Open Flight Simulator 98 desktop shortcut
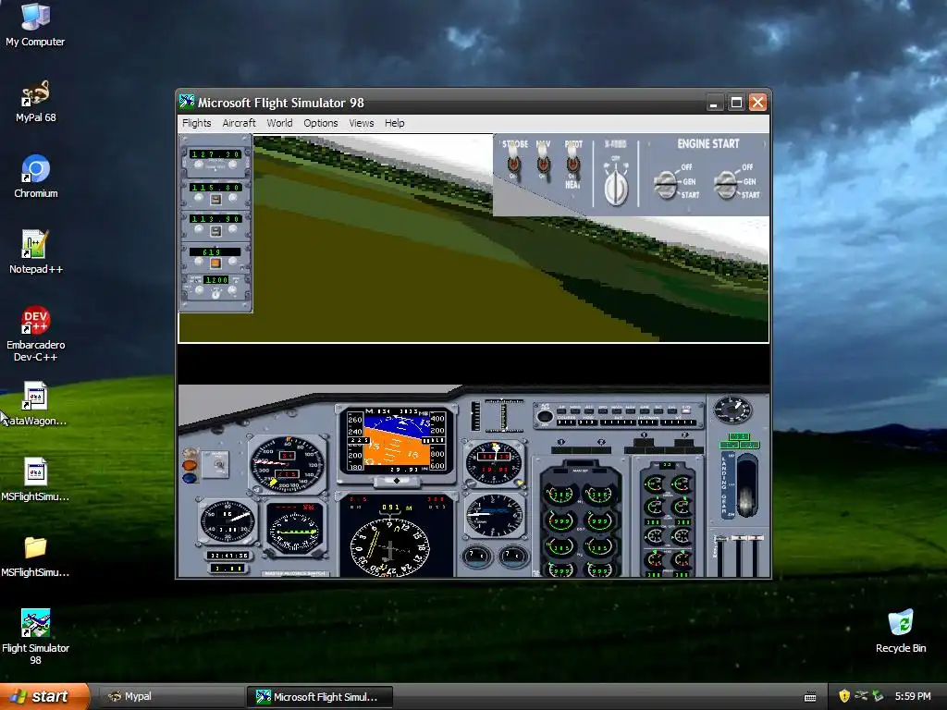The width and height of the screenshot is (947, 710). pos(35,637)
